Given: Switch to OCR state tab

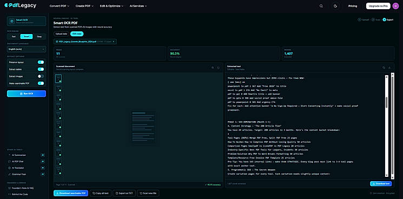Looking at the screenshot, I should pos(77,34).
